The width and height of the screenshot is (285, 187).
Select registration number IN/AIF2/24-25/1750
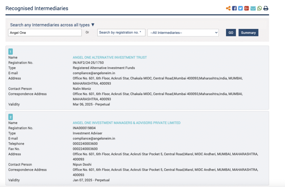(88, 63)
